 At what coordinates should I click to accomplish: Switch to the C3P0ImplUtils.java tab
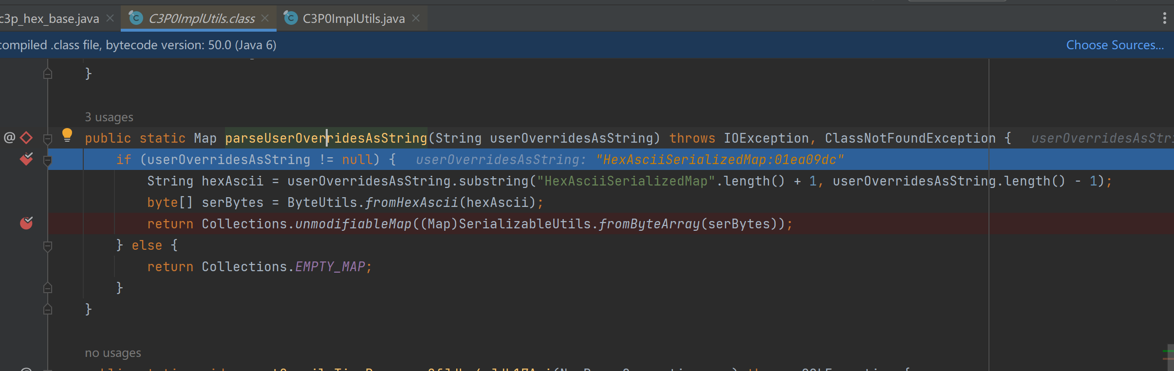(x=354, y=19)
